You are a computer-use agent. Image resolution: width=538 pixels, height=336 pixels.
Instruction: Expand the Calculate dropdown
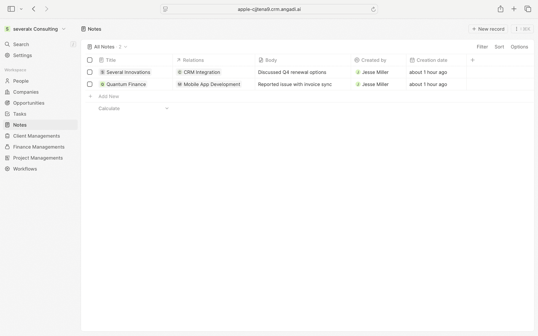167,108
